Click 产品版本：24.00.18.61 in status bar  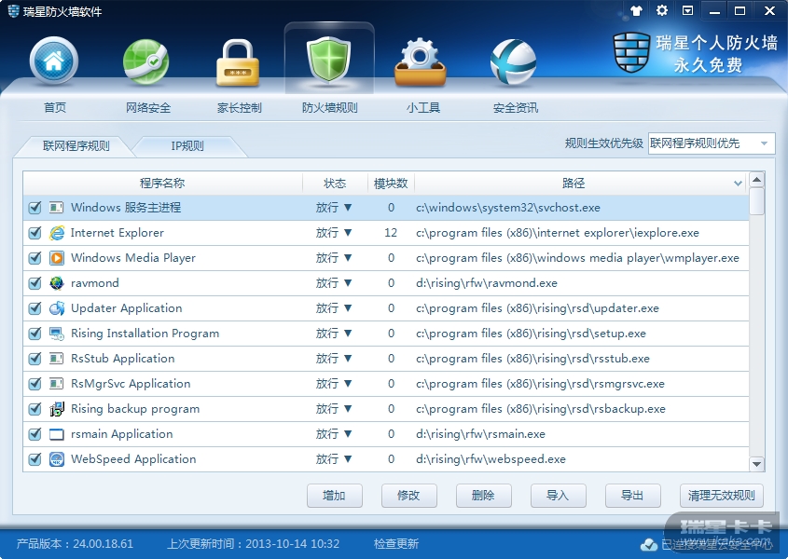(x=75, y=544)
